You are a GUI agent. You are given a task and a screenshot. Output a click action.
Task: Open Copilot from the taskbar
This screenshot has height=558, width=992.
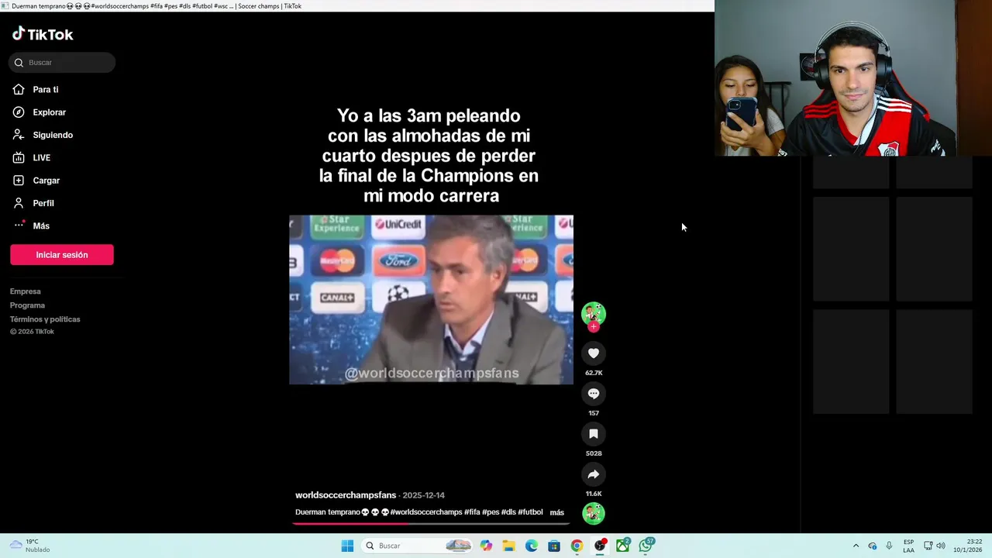pyautogui.click(x=486, y=546)
